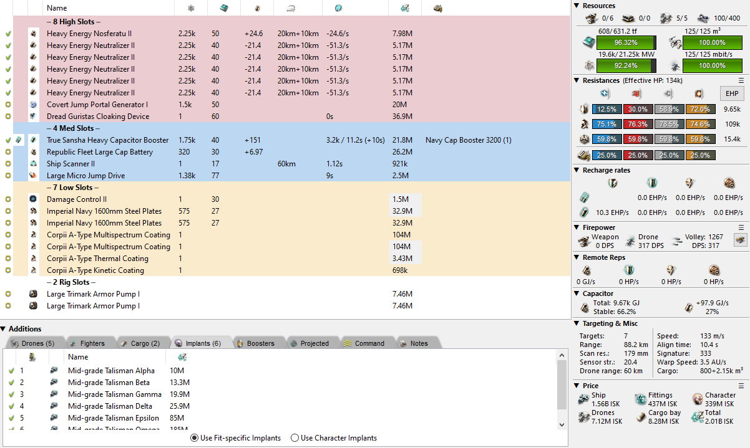Toggle the Heavy Energy Nosferatu II state
The image size is (750, 448).
[x=8, y=34]
